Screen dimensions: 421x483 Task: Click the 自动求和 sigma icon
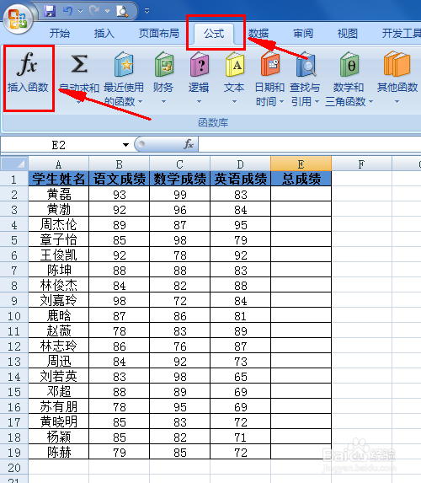coord(79,64)
